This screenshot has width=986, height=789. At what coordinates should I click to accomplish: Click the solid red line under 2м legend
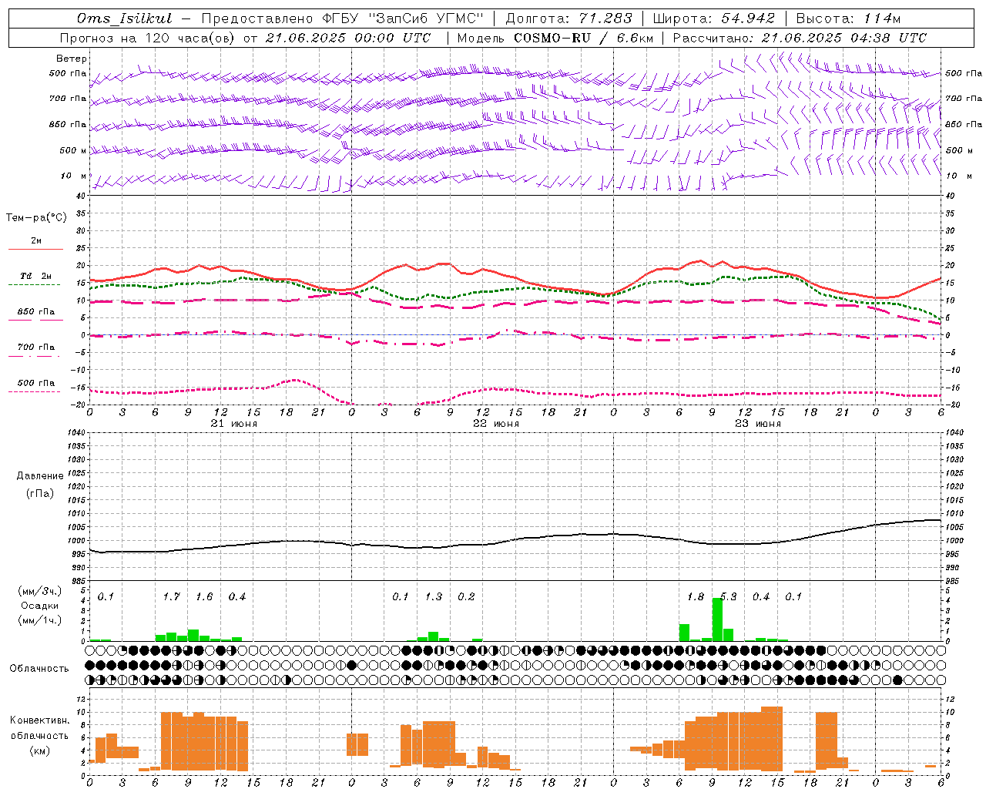[x=35, y=249]
